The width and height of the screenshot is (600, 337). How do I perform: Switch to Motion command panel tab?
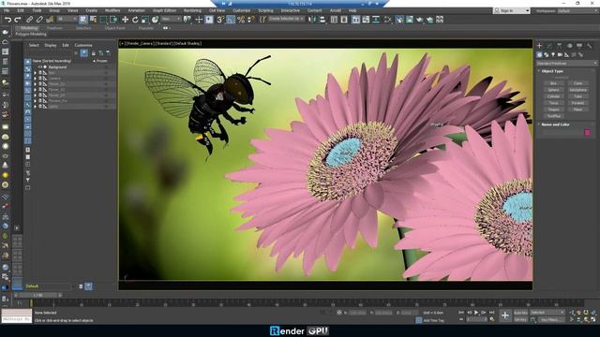(569, 46)
